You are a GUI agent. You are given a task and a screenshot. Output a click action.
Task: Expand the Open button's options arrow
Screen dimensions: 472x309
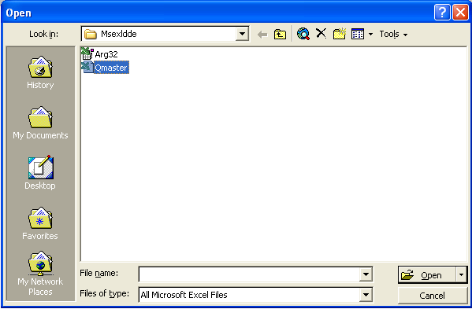(x=462, y=274)
